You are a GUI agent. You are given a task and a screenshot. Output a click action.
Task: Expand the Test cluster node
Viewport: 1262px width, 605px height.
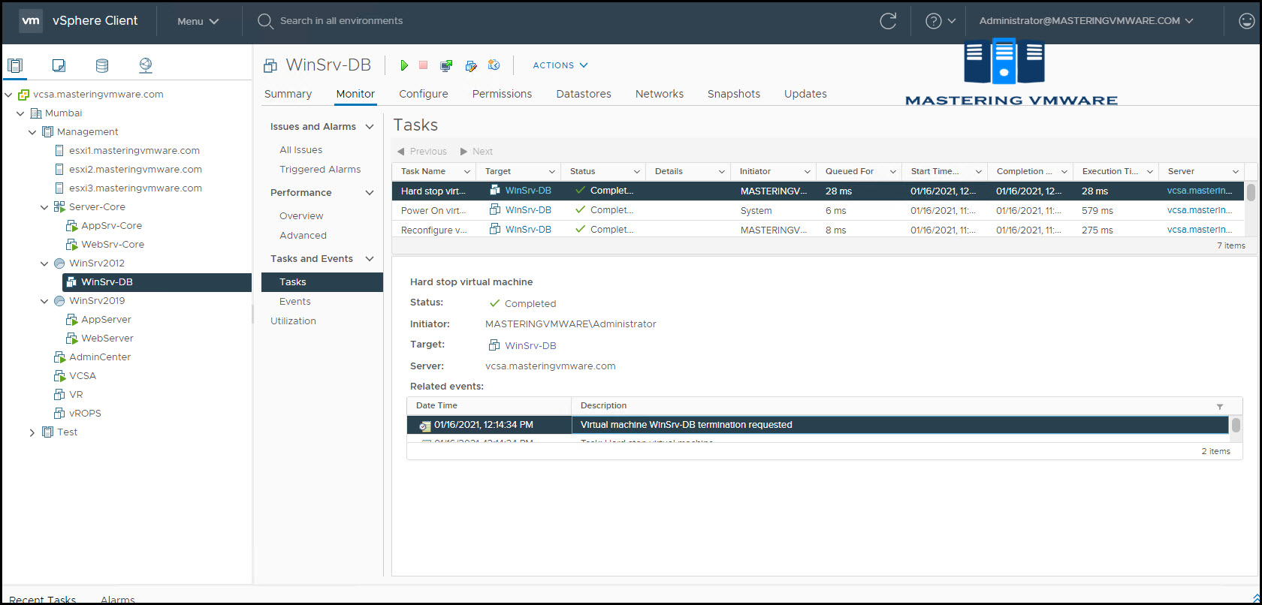(x=32, y=432)
